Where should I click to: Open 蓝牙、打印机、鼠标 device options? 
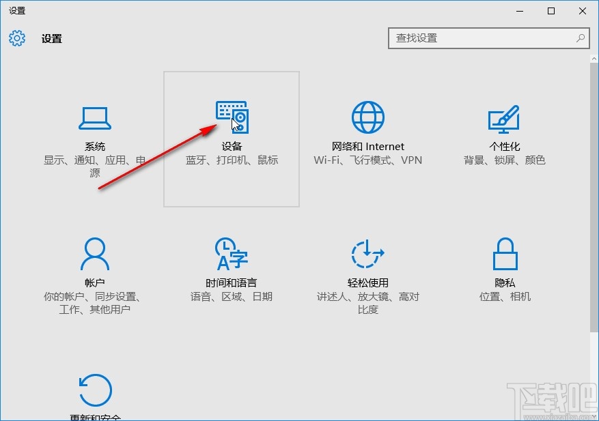point(232,160)
